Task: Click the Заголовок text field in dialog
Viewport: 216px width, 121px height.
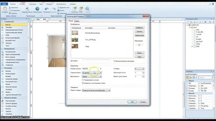Action: point(97,61)
